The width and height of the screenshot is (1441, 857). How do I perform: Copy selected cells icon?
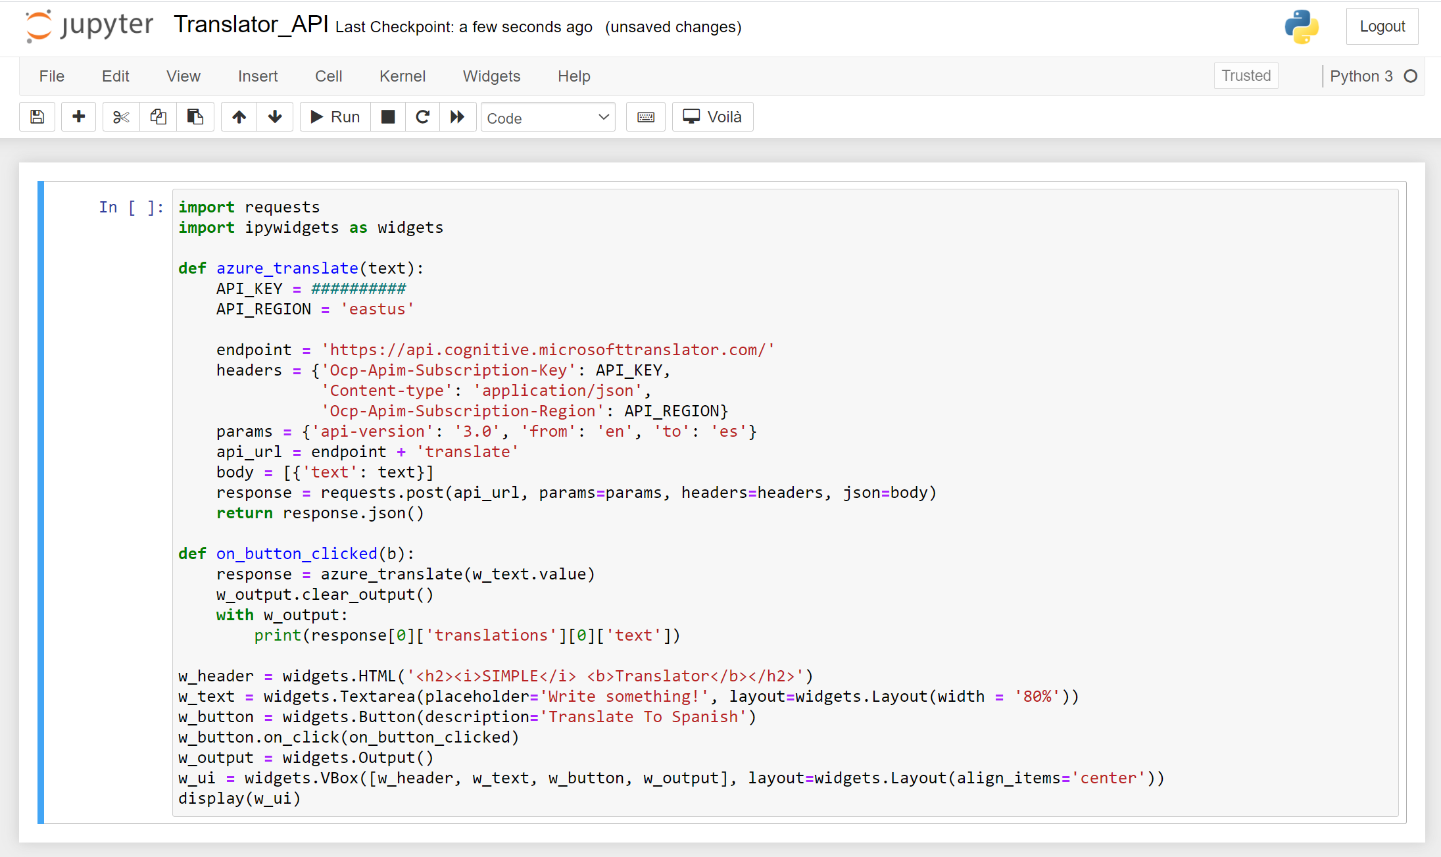158,117
